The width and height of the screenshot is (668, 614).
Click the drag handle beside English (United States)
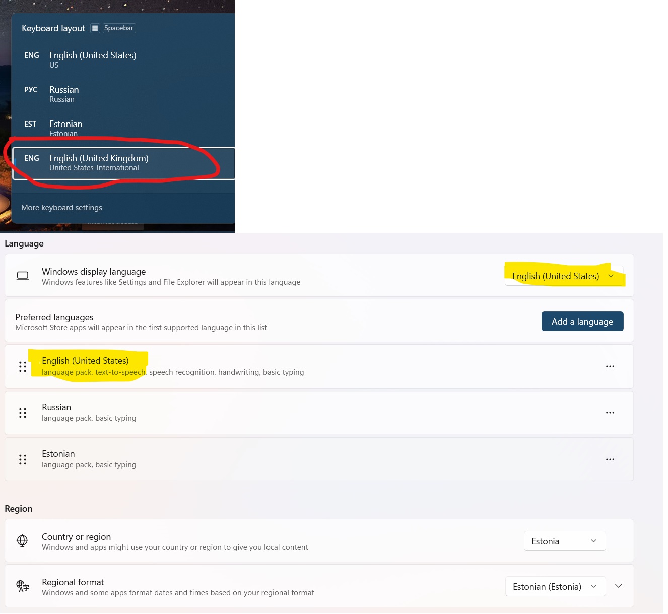point(23,367)
